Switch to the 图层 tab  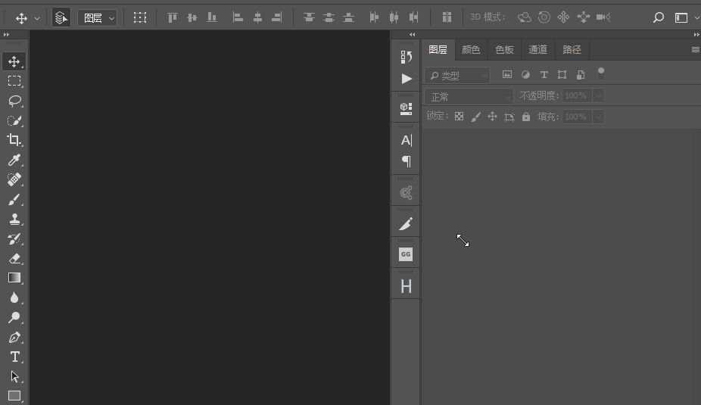point(438,50)
